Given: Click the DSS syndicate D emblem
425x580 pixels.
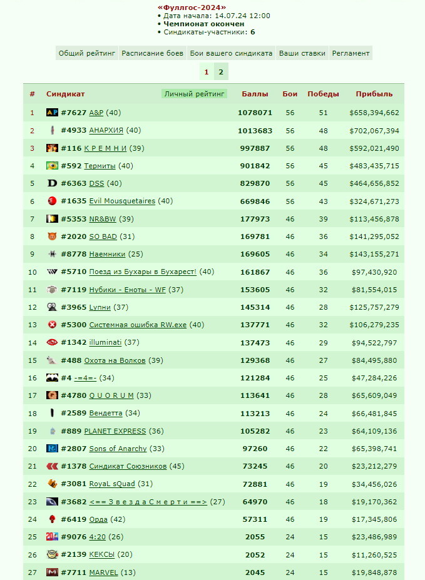Looking at the screenshot, I should click(52, 183).
